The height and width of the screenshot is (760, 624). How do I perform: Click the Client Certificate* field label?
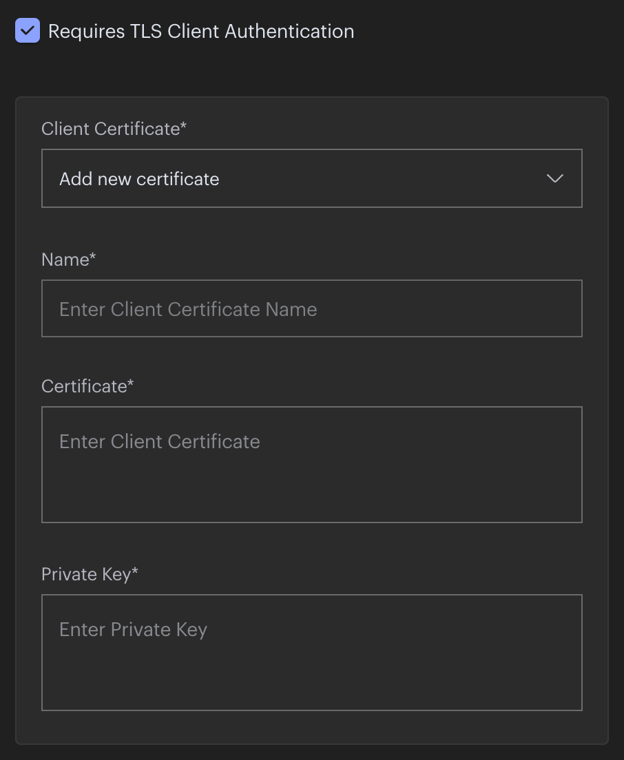[114, 129]
